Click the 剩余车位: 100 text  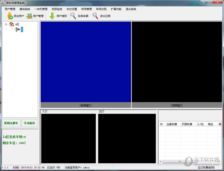coord(14,143)
